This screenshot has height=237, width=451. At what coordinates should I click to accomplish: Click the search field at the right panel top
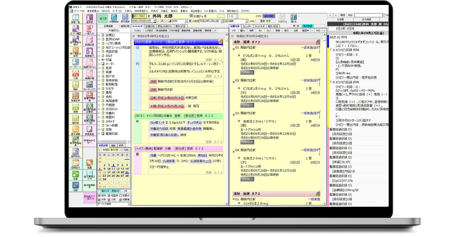tap(368, 15)
